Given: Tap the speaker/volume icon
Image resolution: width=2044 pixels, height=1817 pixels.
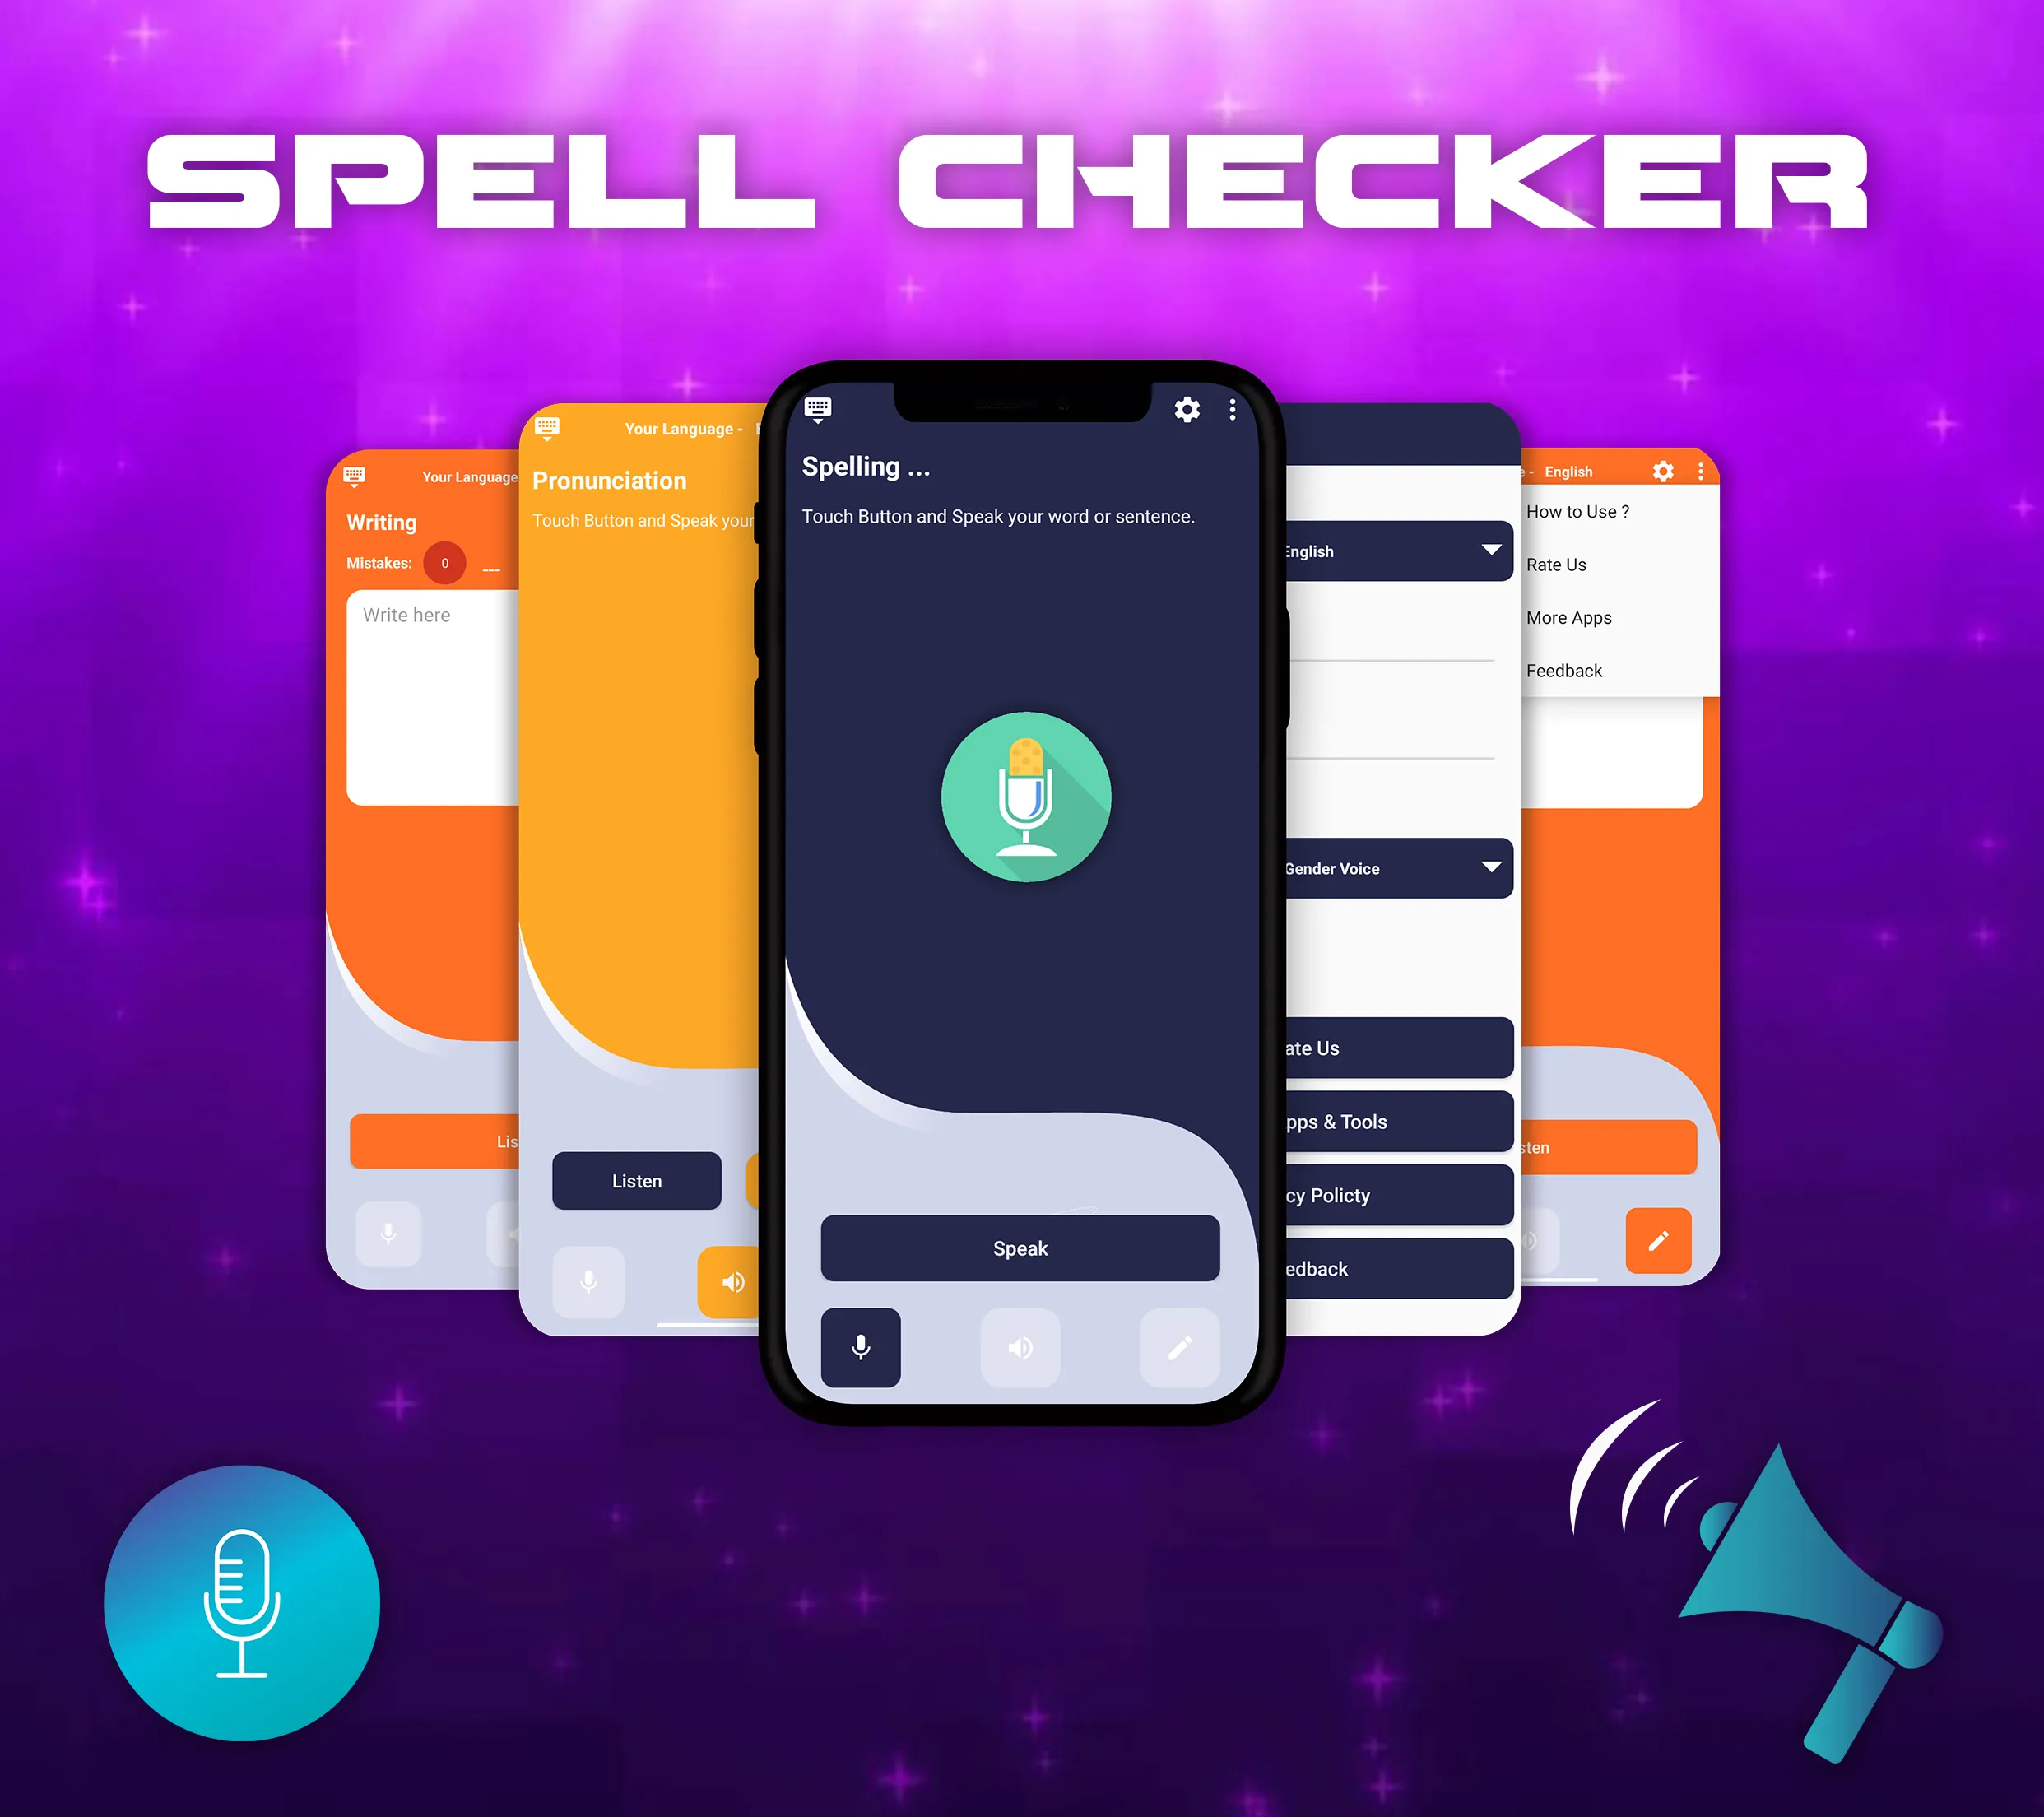Looking at the screenshot, I should 1020,1347.
